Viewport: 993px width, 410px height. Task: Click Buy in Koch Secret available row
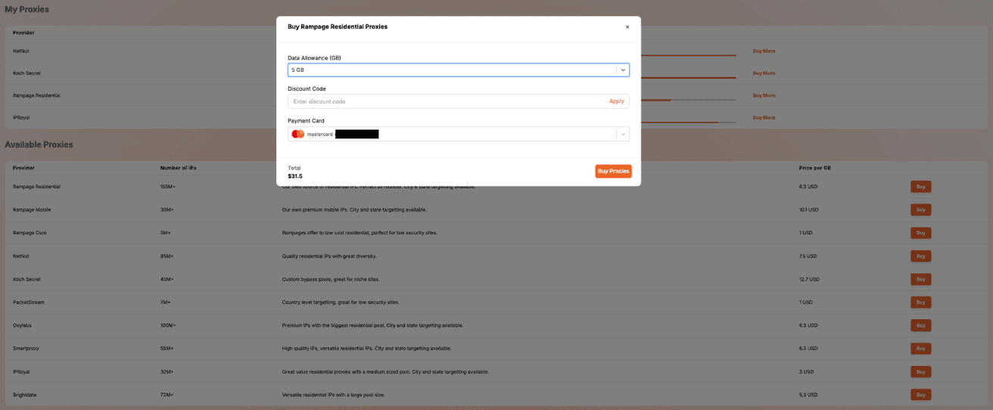[920, 279]
